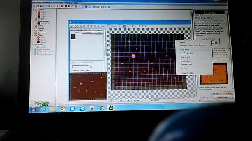Click the Unlock all instances icon
This screenshot has height=141, width=252.
98,26
